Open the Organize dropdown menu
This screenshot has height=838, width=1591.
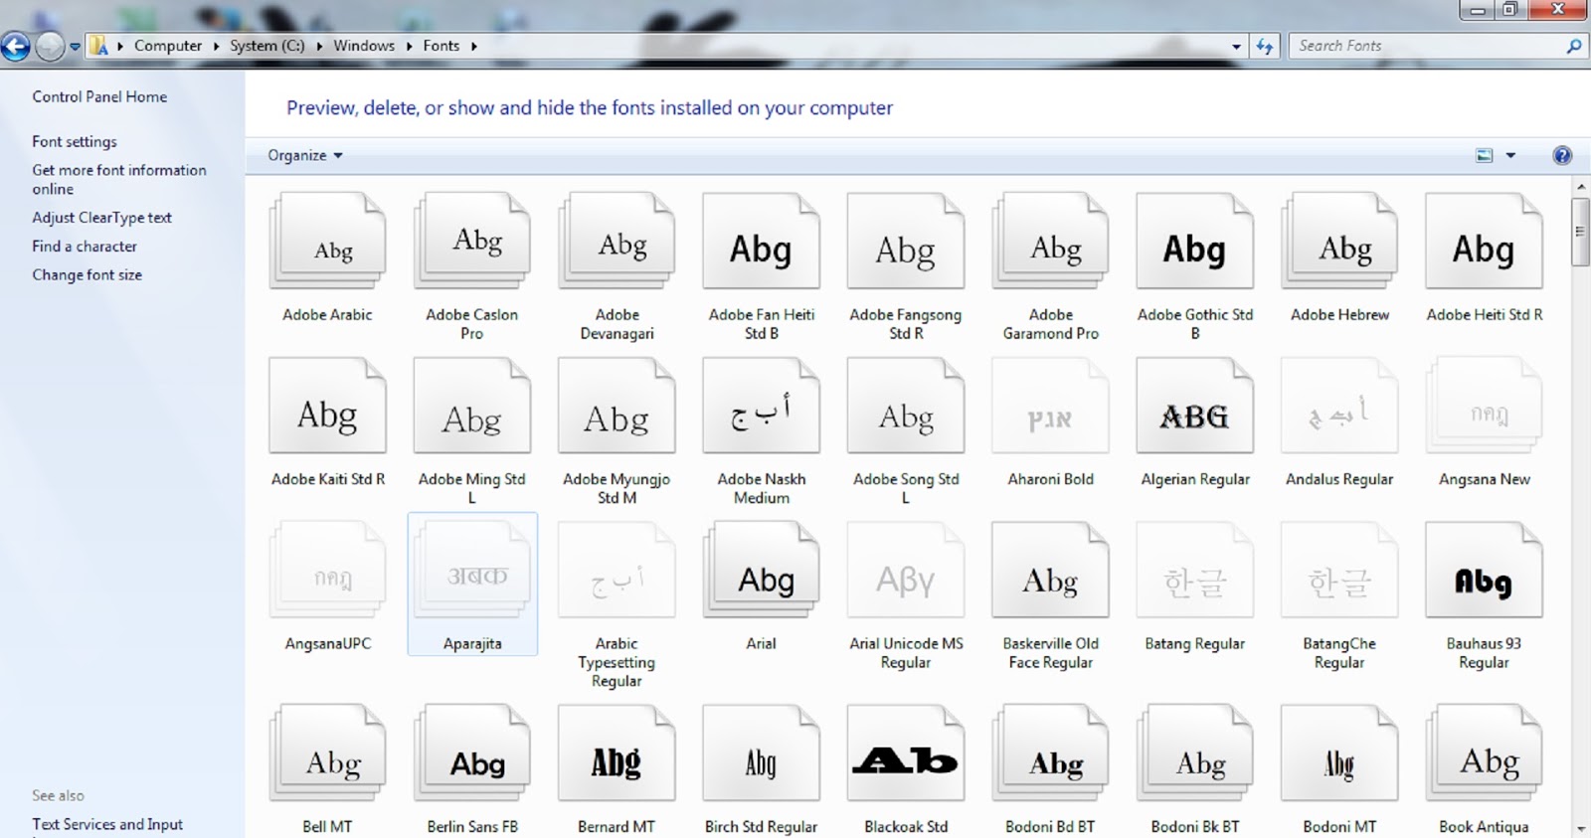coord(305,155)
